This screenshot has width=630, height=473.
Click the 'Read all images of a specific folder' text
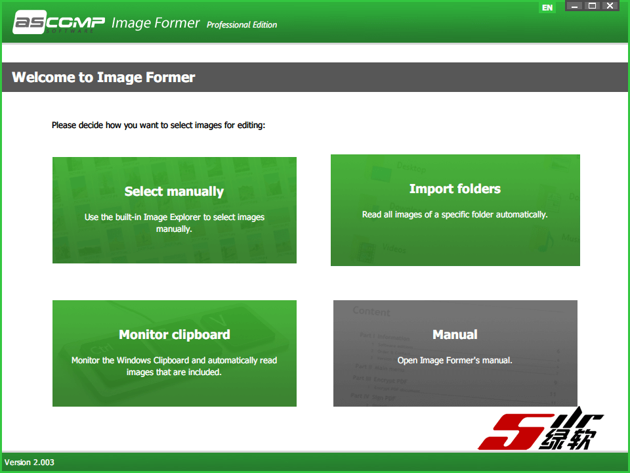tap(455, 214)
